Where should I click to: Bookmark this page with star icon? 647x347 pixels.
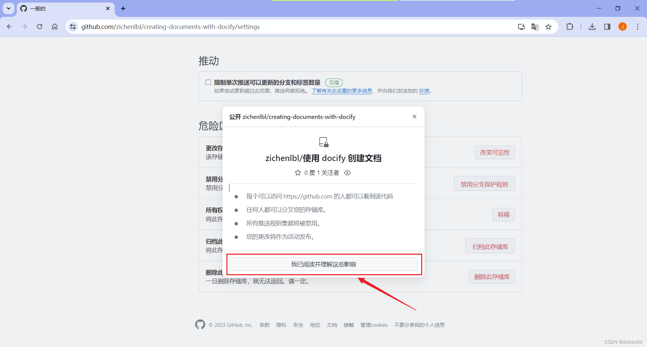coord(549,27)
